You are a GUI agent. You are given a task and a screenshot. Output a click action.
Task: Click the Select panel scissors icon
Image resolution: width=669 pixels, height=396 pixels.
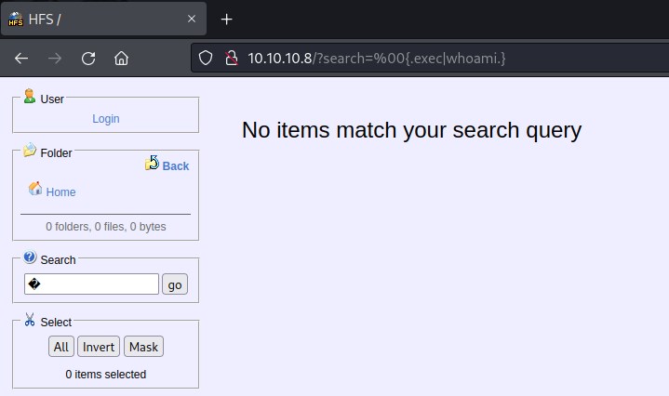click(x=30, y=320)
